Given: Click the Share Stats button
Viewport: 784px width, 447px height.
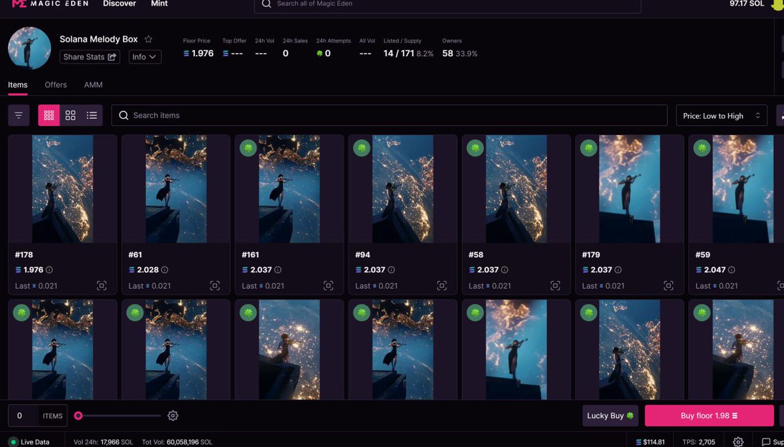Looking at the screenshot, I should pos(90,57).
